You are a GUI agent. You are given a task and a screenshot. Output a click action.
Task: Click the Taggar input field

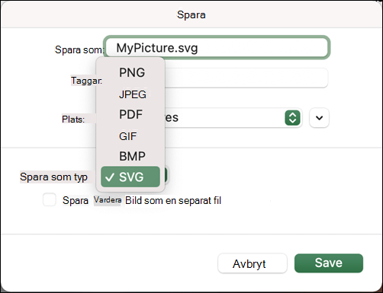point(246,78)
